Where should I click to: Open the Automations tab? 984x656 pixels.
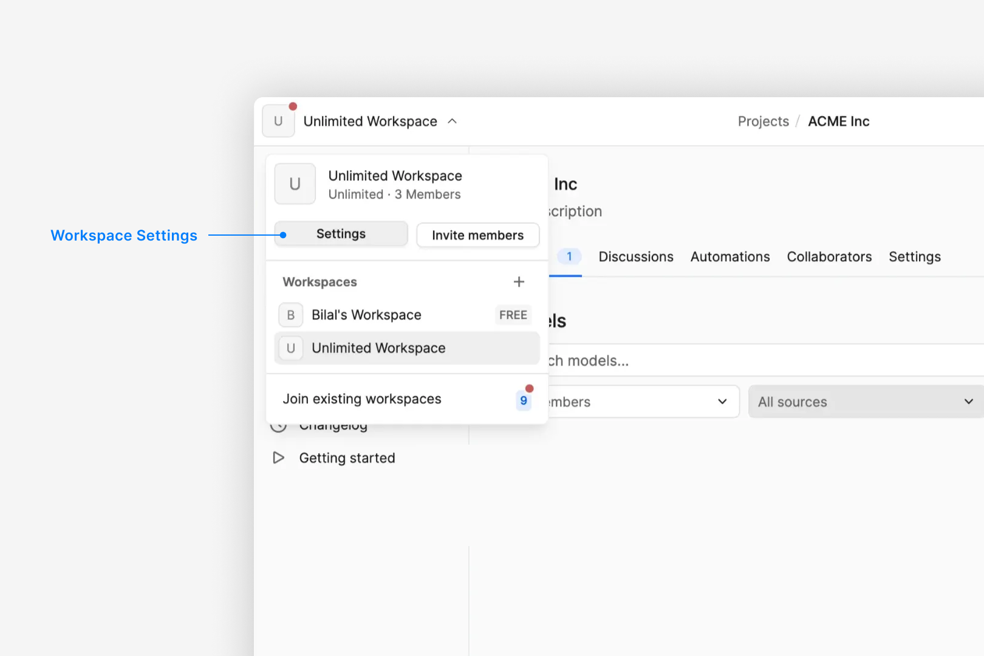[729, 256]
